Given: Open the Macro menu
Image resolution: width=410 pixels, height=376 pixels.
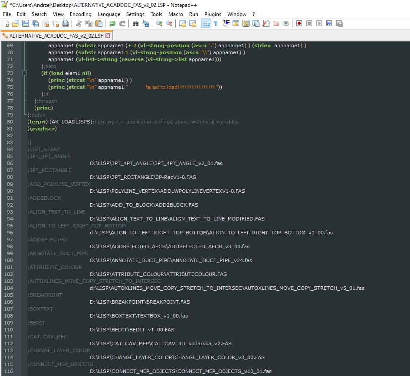Looking at the screenshot, I should pyautogui.click(x=176, y=14).
